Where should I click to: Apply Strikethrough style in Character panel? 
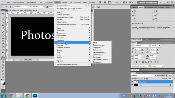pyautogui.click(x=158, y=62)
